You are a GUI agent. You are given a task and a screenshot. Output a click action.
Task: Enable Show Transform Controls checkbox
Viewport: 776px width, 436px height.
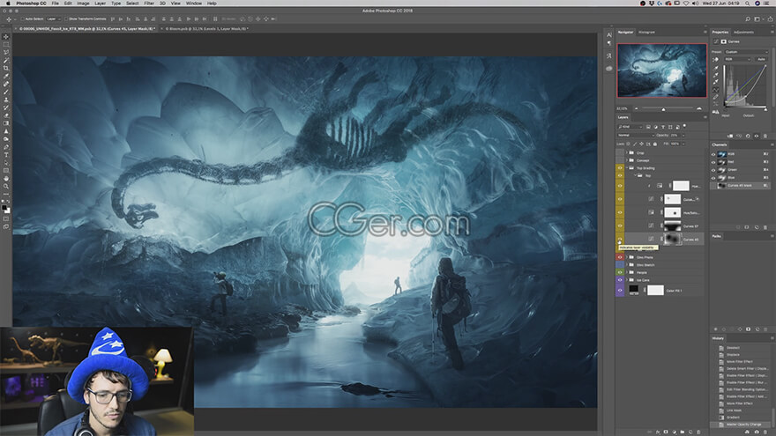pyautogui.click(x=66, y=18)
